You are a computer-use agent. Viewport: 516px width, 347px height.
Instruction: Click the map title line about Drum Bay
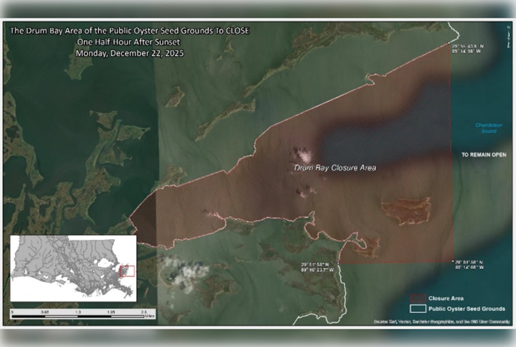point(130,31)
